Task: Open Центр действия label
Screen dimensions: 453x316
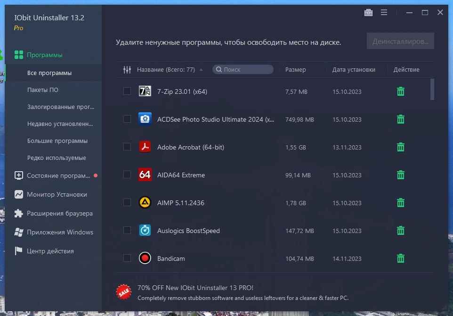Action: click(x=50, y=251)
